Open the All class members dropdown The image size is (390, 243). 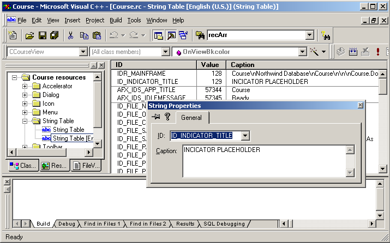click(x=166, y=52)
